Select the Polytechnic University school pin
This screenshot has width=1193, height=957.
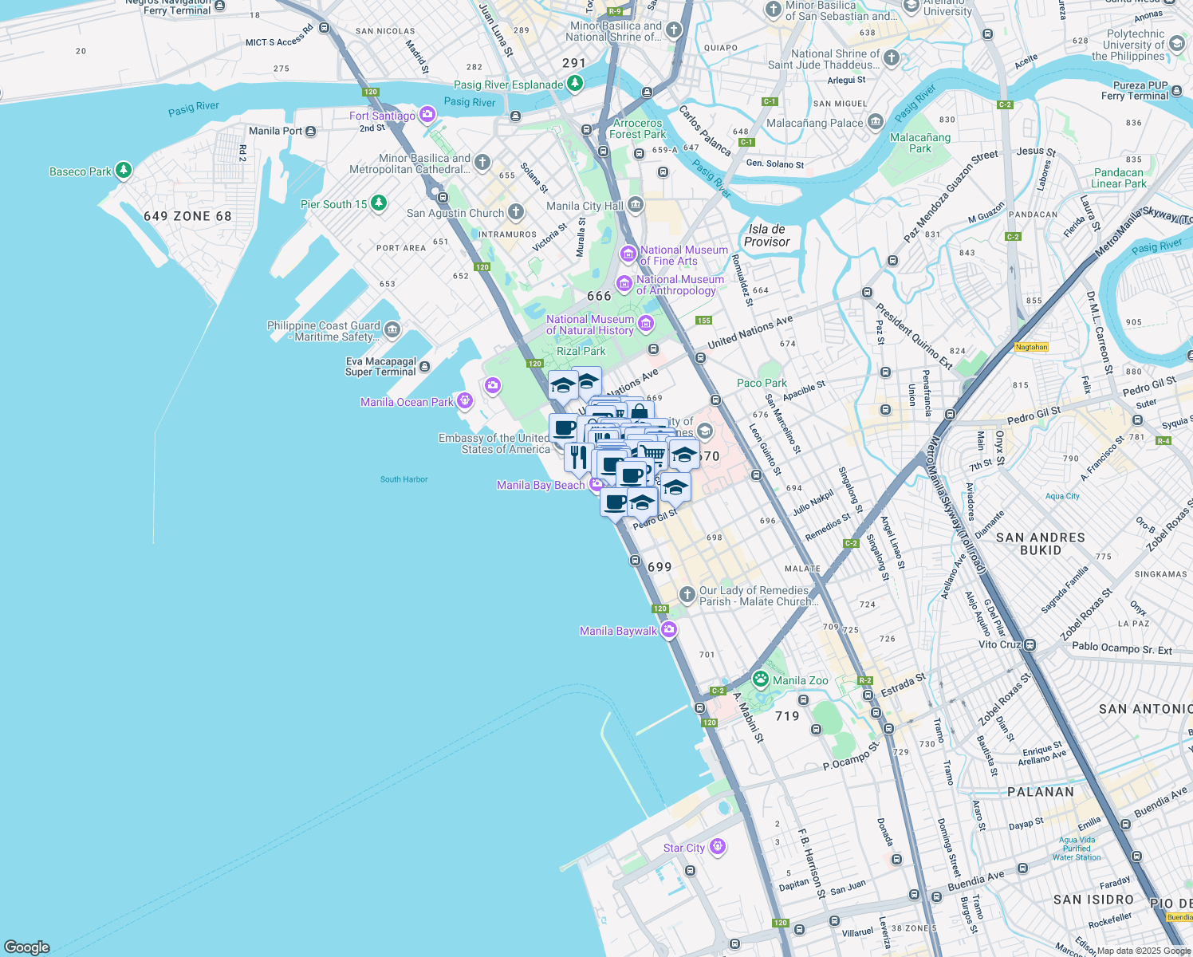(1177, 44)
